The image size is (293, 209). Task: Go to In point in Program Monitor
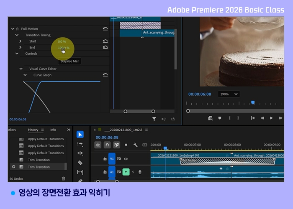pyautogui.click(x=253, y=118)
